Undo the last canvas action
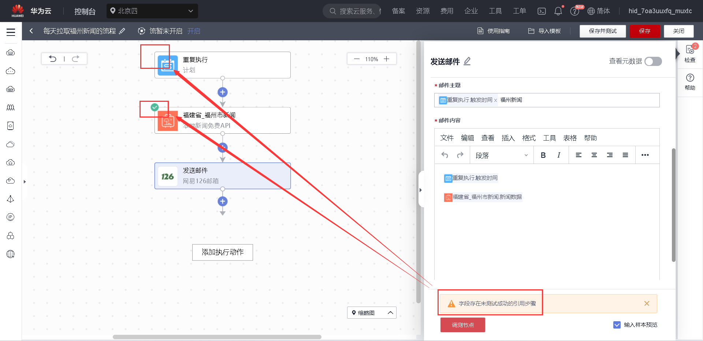 pyautogui.click(x=53, y=59)
